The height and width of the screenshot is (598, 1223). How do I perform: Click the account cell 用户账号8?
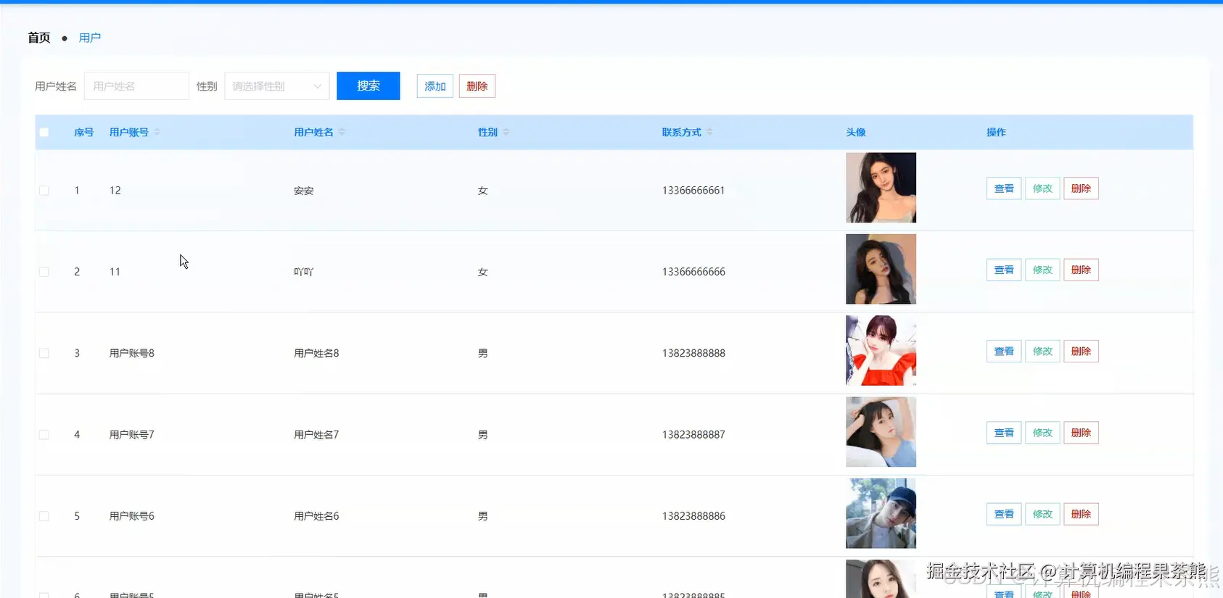point(132,353)
